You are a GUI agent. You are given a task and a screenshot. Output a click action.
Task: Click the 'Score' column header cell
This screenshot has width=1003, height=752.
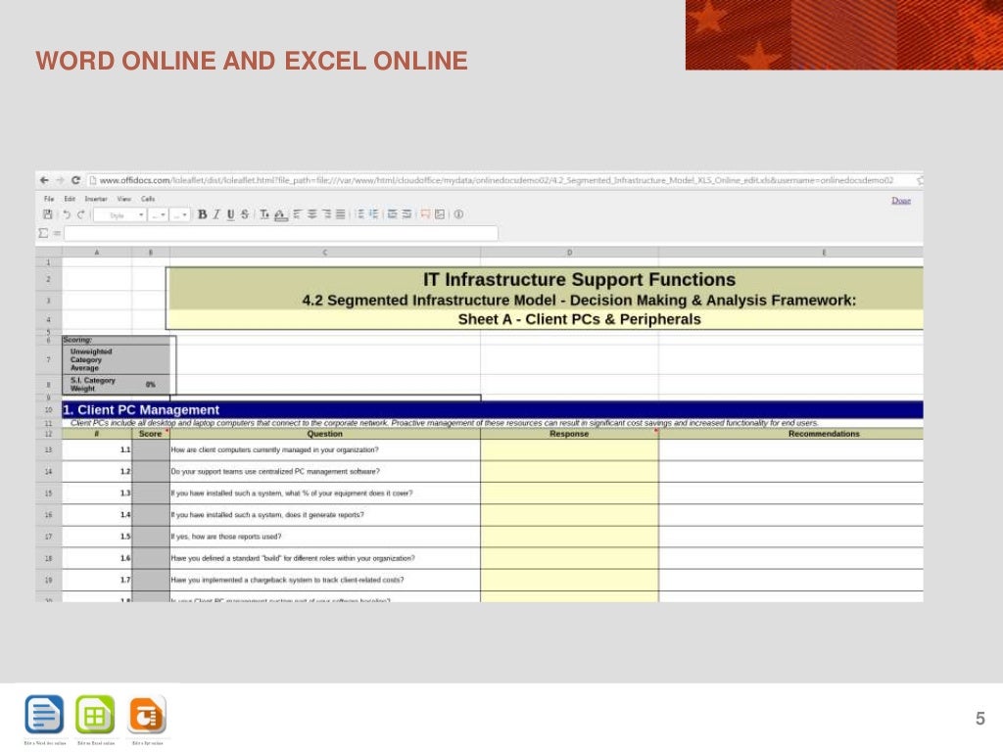tap(150, 434)
